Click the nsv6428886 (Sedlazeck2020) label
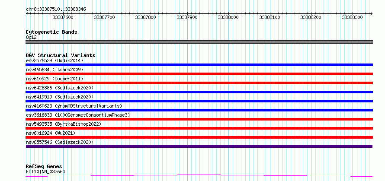The image size is (385, 181). click(60, 88)
